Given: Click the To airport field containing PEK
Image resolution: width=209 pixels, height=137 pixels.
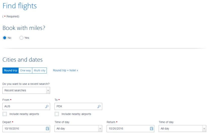Looking at the screenshot, I should coord(78,106).
